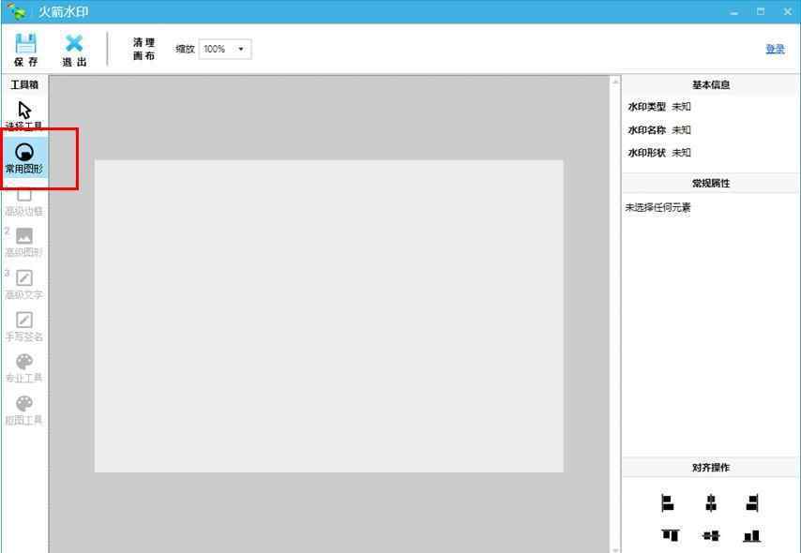Click the login (登录) link
The image size is (801, 553).
coord(775,49)
